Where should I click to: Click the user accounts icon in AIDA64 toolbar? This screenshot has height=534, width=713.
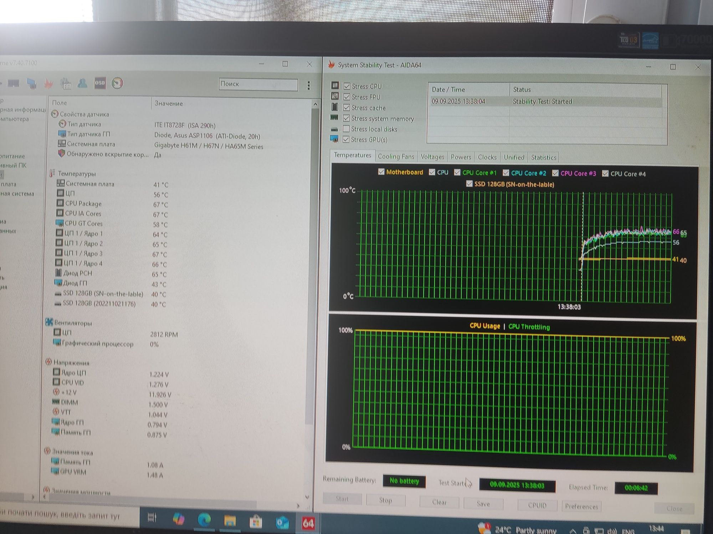(x=82, y=83)
